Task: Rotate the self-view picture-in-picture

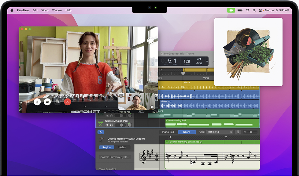Action: [x=121, y=96]
